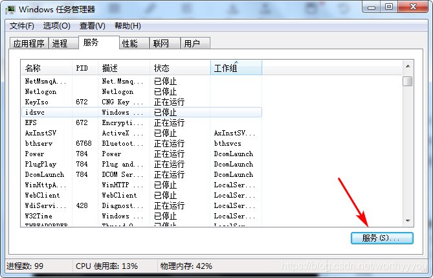
Task: Switch to the 联网 tab
Action: pyautogui.click(x=165, y=43)
